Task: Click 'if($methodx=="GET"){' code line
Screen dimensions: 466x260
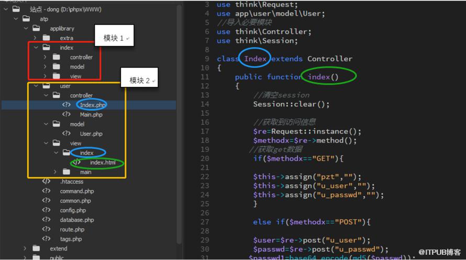Action: coord(298,159)
